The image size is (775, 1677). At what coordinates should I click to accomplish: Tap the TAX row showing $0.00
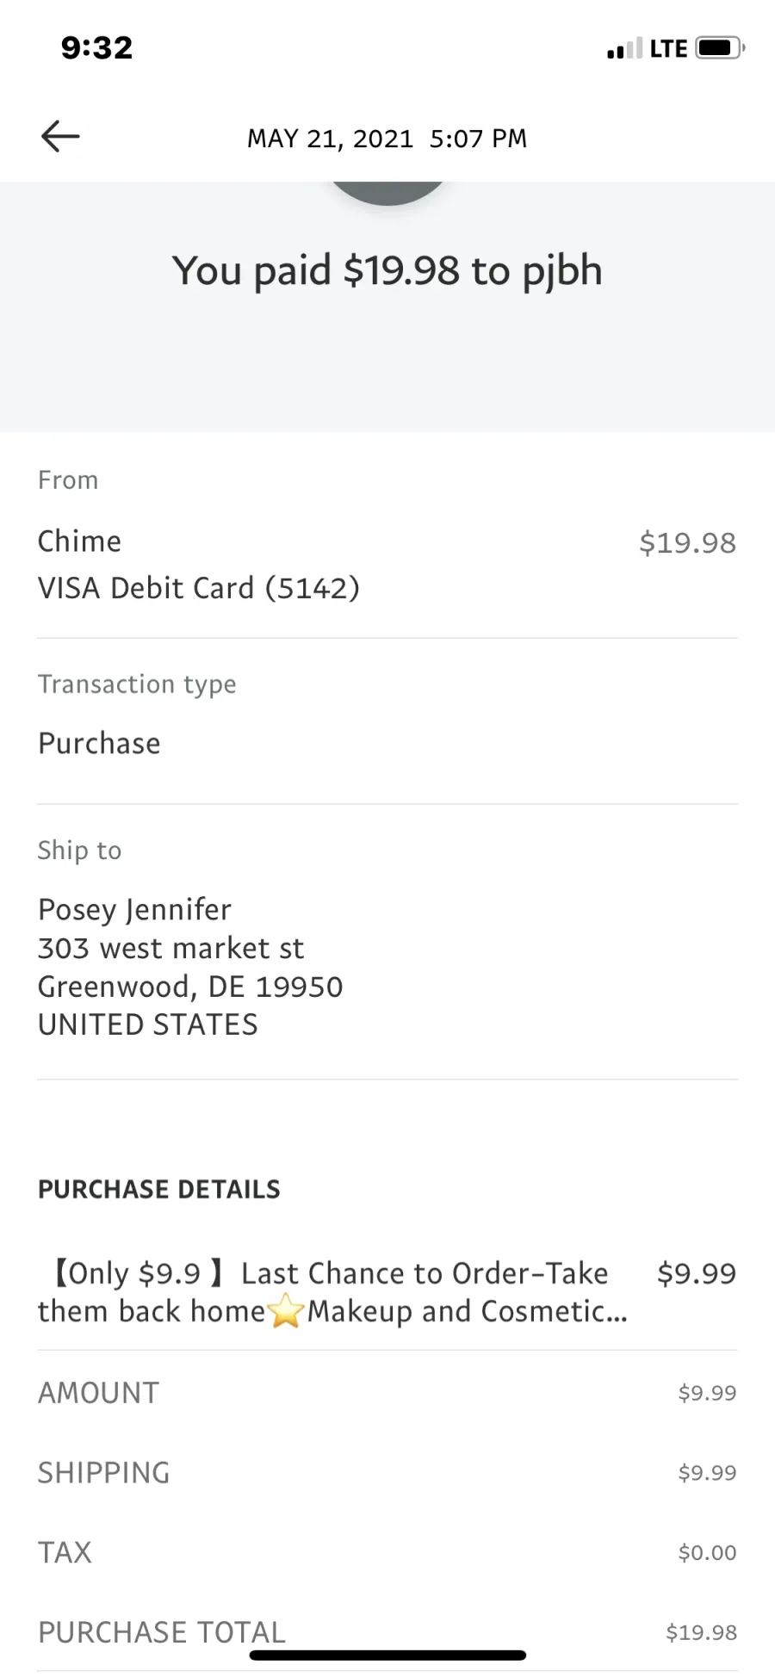(x=387, y=1552)
